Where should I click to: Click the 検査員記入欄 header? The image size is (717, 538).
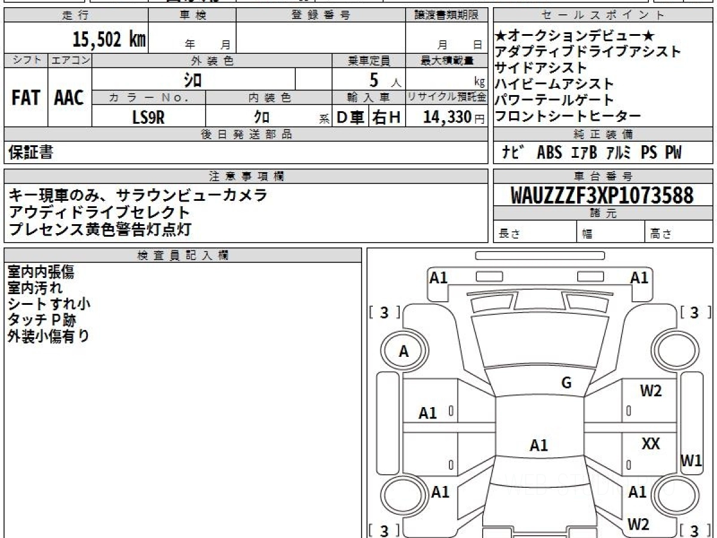183,255
